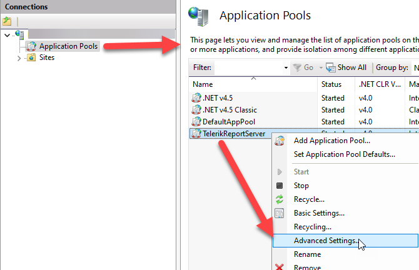This screenshot has height=270, width=419.
Task: Click the red X Remove icon
Action: pyautogui.click(x=280, y=267)
